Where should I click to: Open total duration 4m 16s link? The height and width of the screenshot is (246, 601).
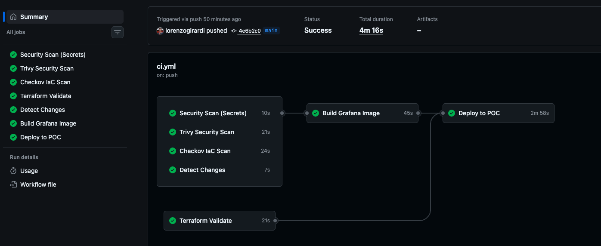[x=371, y=31]
